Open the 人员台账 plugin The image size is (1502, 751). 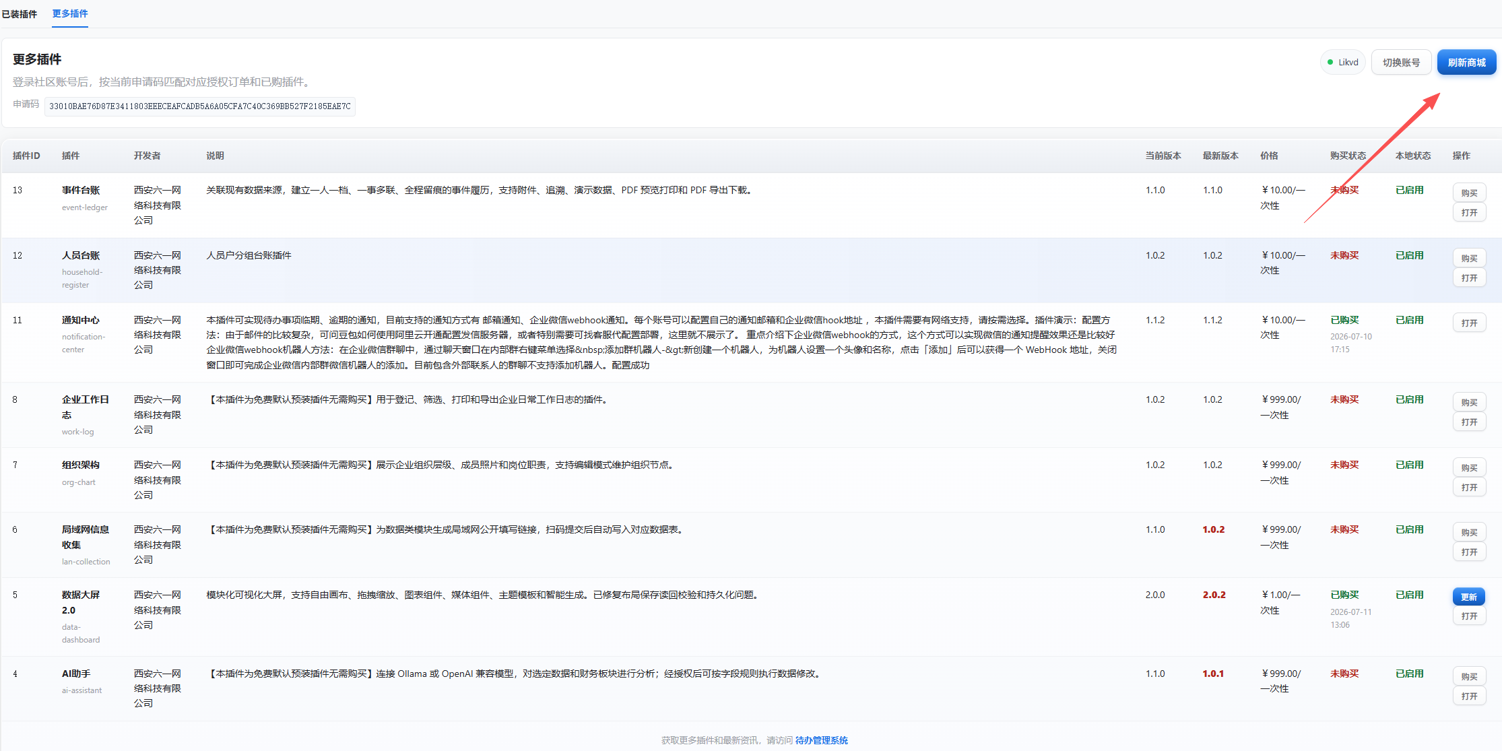click(1469, 277)
